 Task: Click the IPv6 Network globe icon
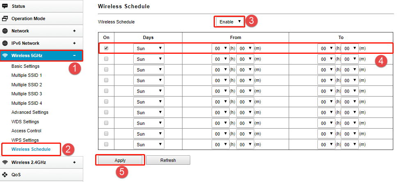click(5, 43)
